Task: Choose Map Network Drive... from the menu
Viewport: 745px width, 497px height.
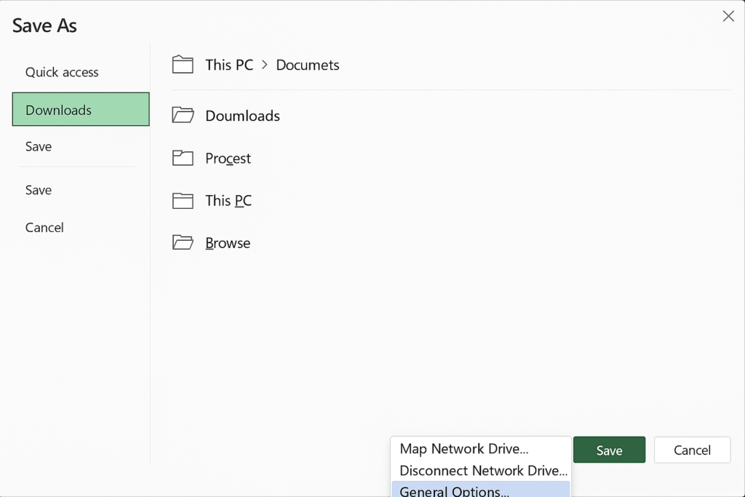Action: (x=464, y=449)
